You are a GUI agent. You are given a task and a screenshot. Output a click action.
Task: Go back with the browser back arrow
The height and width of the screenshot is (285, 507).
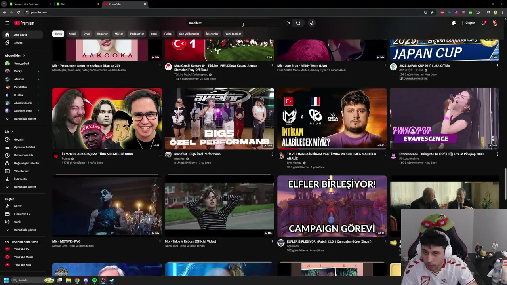(4, 12)
